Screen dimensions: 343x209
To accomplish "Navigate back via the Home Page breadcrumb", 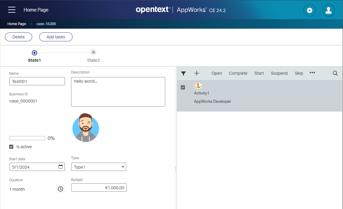I will pos(17,24).
